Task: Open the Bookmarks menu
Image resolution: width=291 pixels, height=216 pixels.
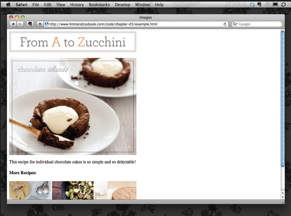Action: (x=99, y=5)
